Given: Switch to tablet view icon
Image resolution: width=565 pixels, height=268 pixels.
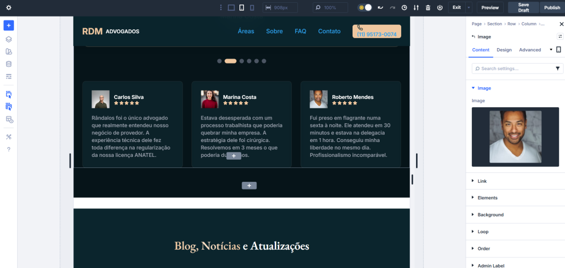Looking at the screenshot, I should (242, 8).
